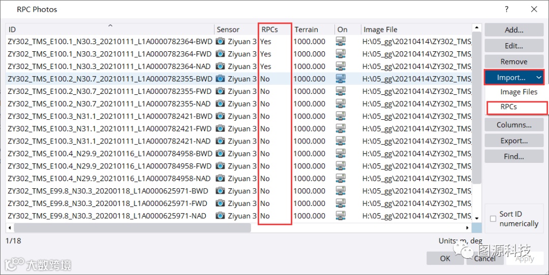Select row ZY302_TMS_E99.8_N30.3_20200118_L1A0000625971-FWD
The image size is (549, 275).
239,203
